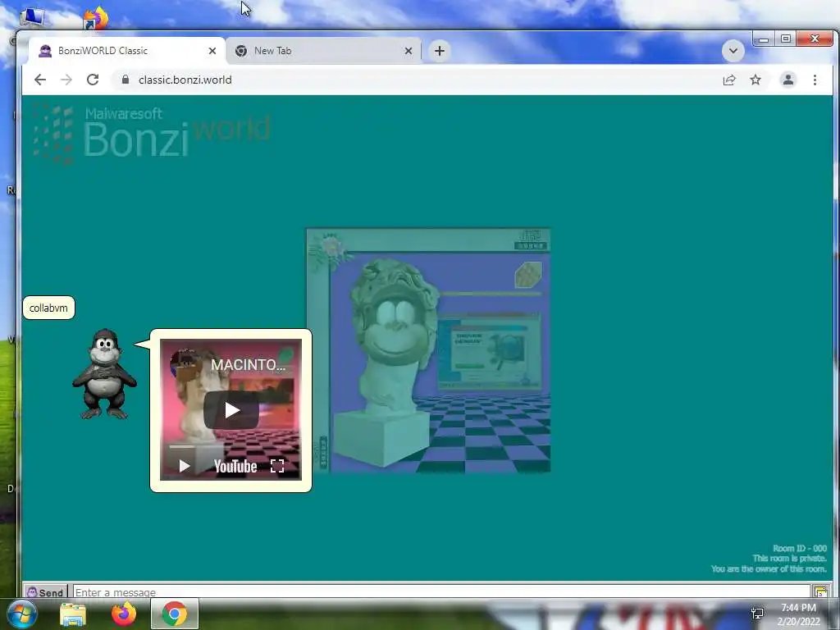Open the Windows Start orb

point(22,614)
